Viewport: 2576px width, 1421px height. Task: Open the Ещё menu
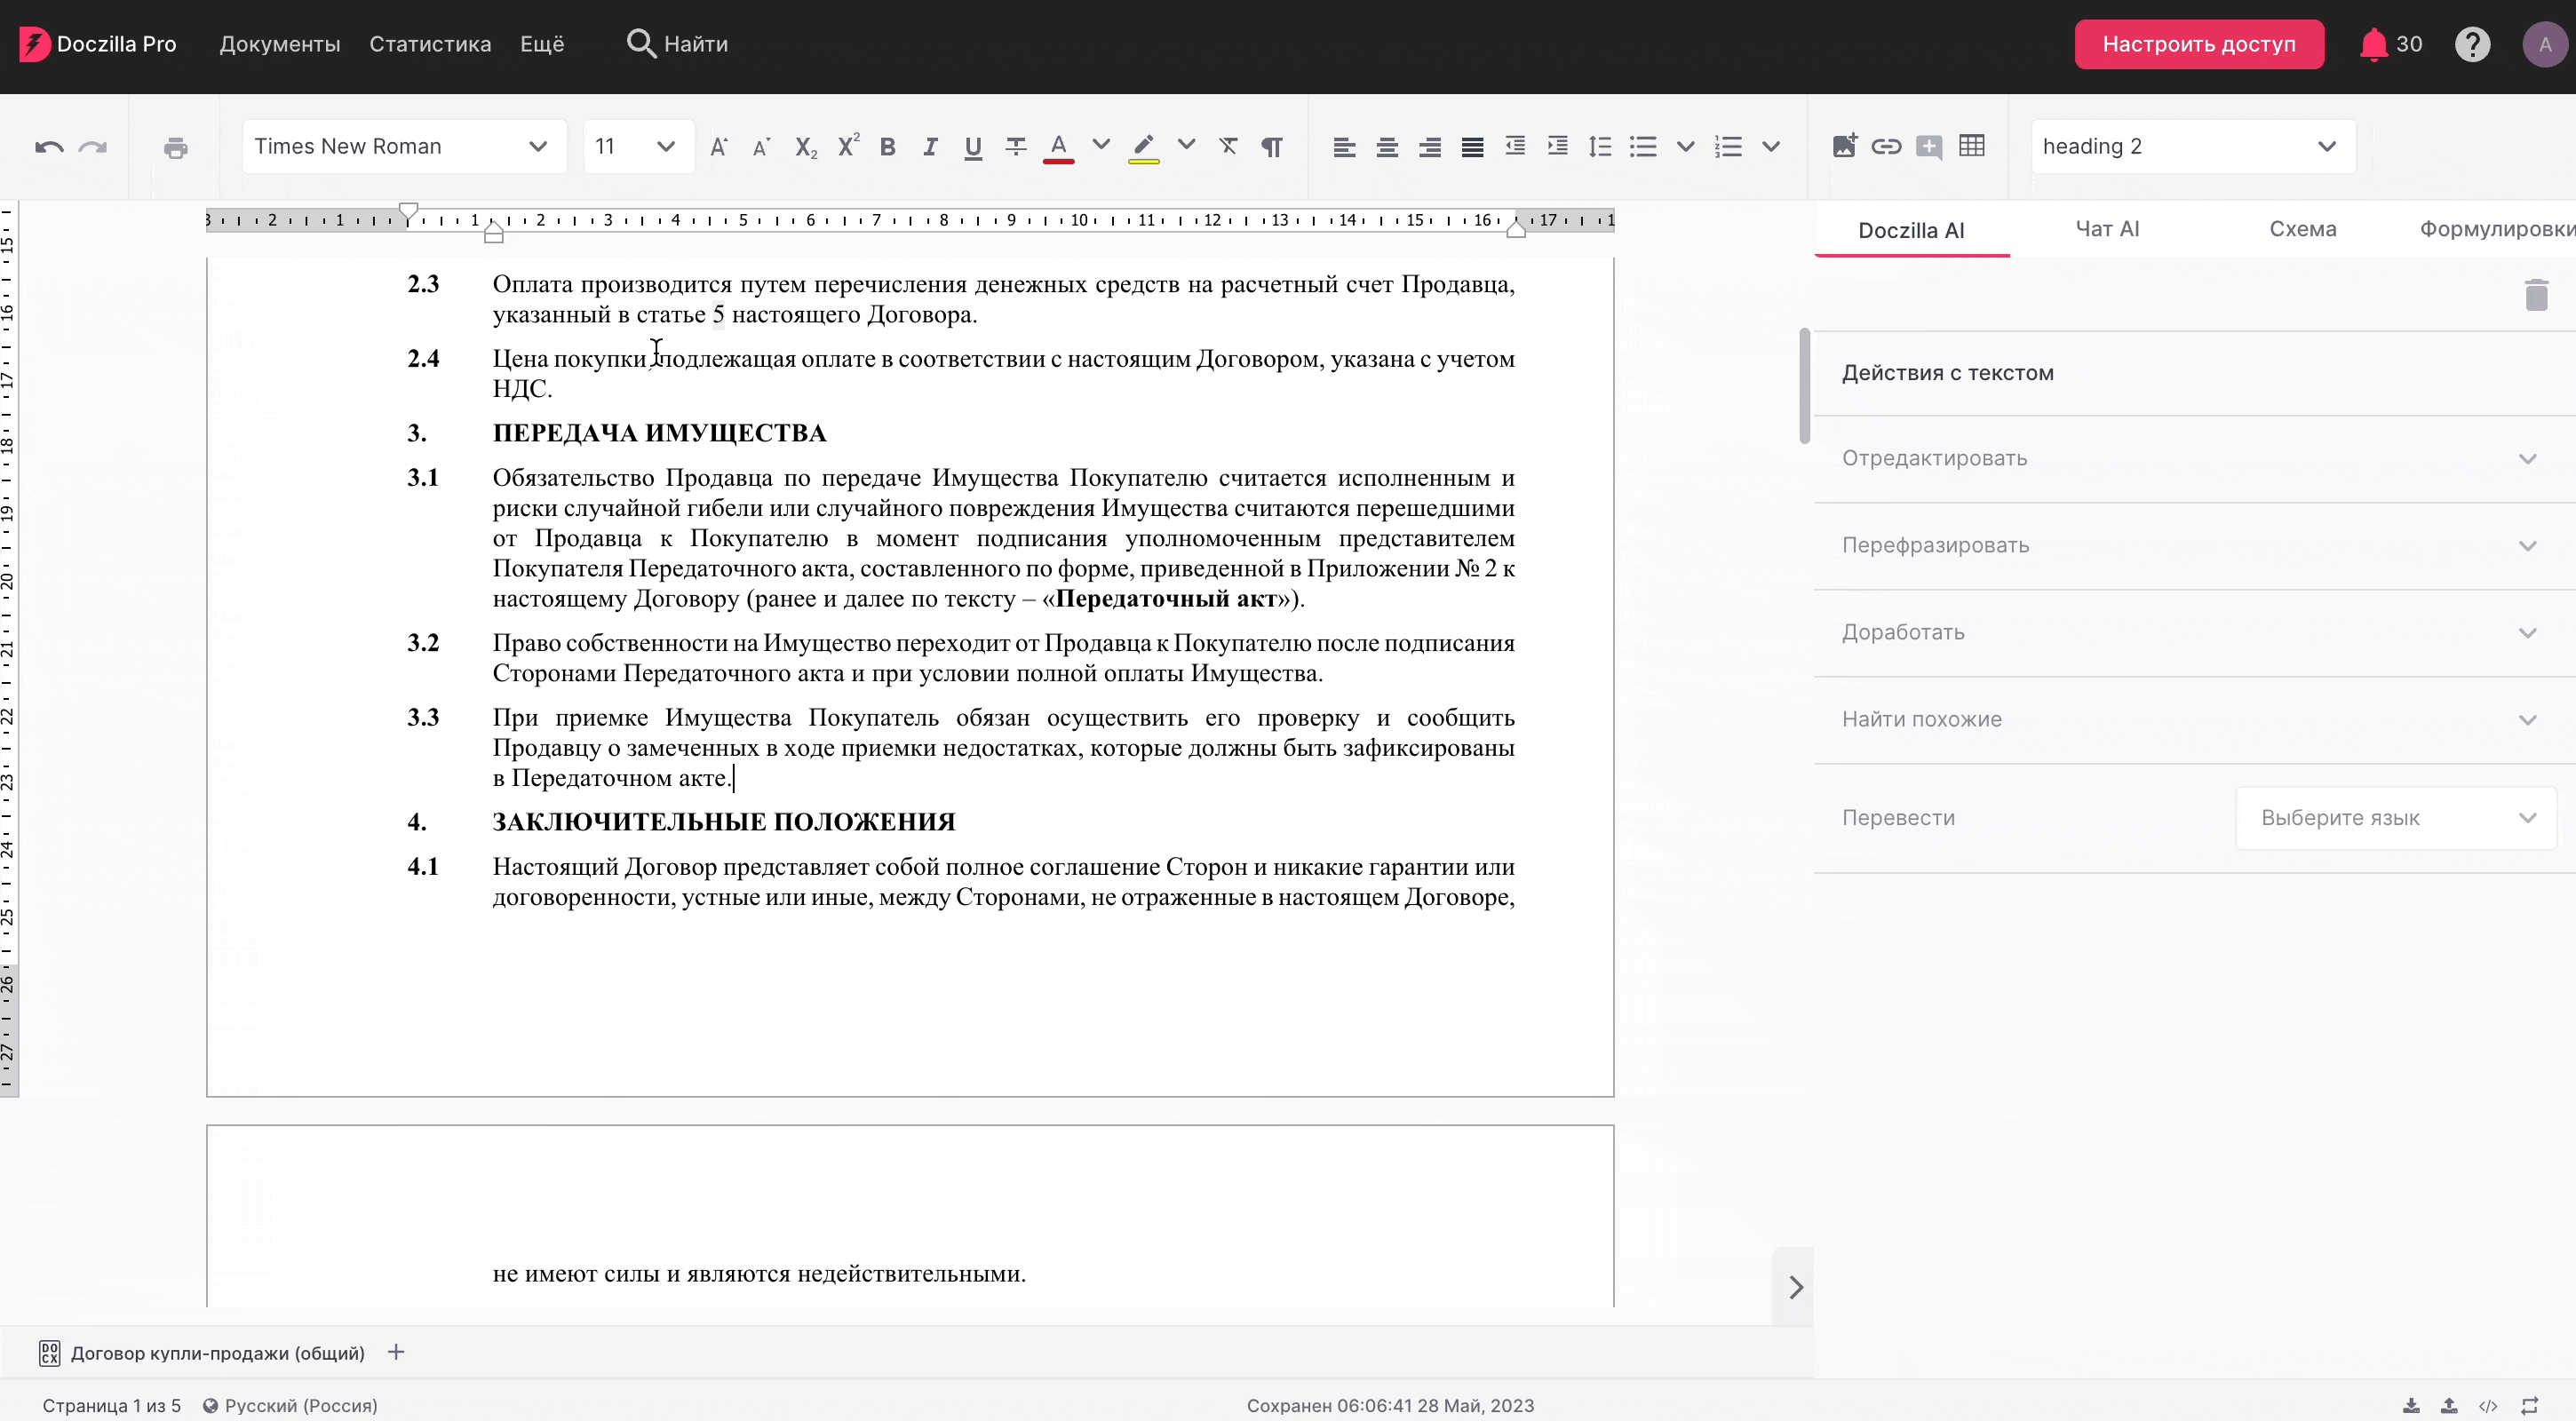[x=542, y=44]
